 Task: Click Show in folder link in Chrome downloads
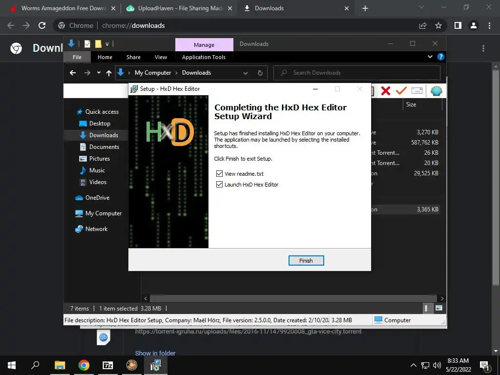click(x=155, y=353)
